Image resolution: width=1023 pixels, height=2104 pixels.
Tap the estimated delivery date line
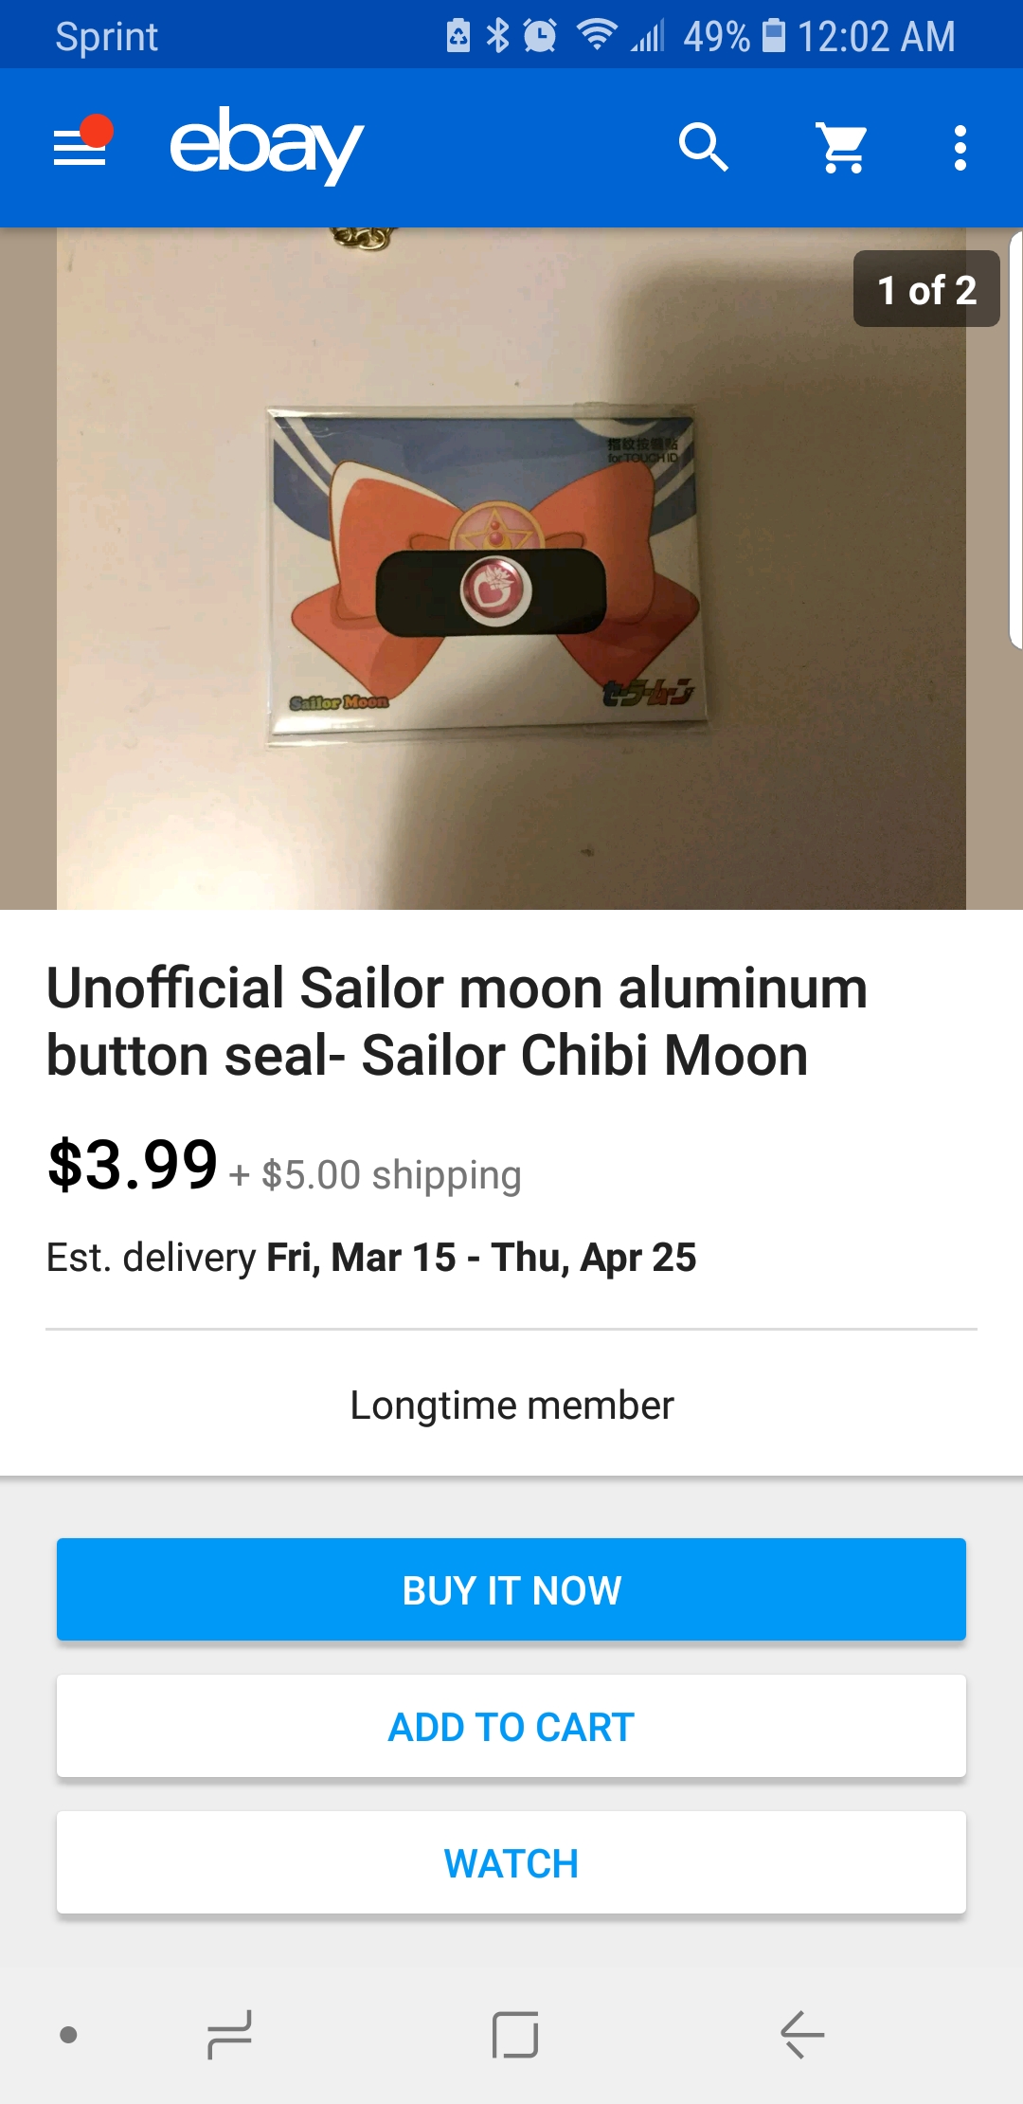point(371,1258)
